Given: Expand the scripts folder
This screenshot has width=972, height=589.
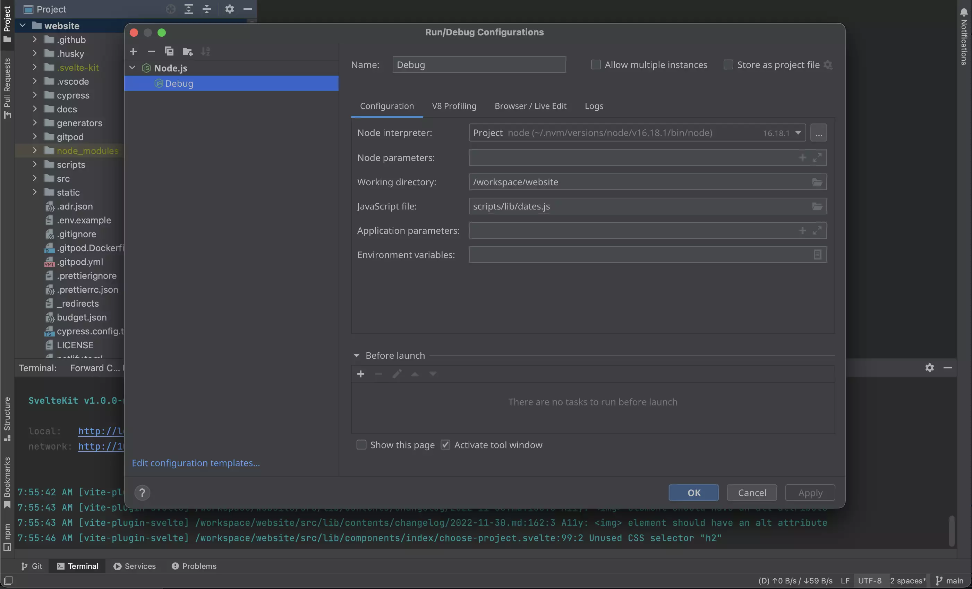Looking at the screenshot, I should (35, 164).
